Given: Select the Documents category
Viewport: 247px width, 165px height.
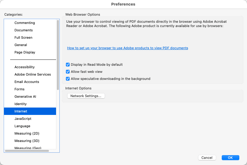Looking at the screenshot, I should click(x=30, y=30).
